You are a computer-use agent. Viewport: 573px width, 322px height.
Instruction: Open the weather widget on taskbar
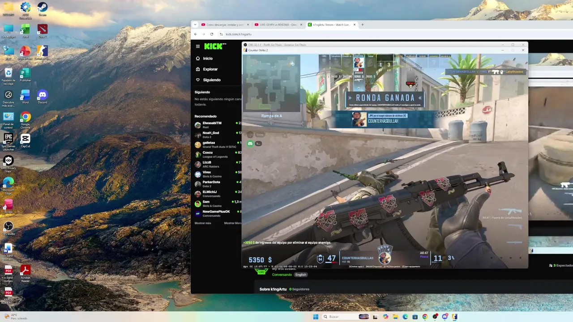[15, 317]
